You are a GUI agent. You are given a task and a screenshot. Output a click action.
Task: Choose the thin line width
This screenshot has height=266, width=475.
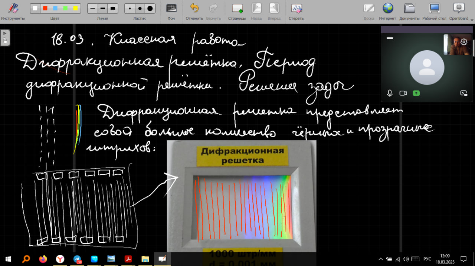pyautogui.click(x=93, y=8)
